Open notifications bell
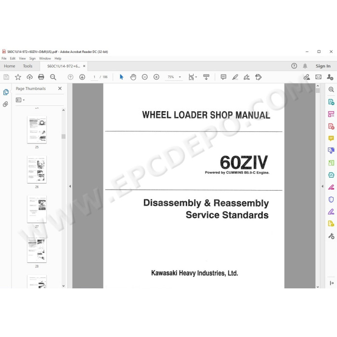Viewport: 337px width, 337px height. [x=305, y=66]
